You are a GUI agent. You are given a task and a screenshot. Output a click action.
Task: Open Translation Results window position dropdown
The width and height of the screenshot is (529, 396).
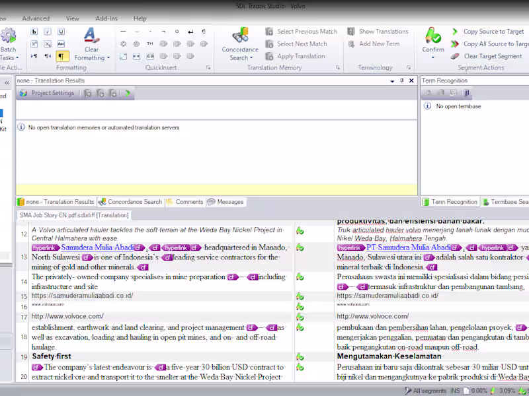click(392, 81)
